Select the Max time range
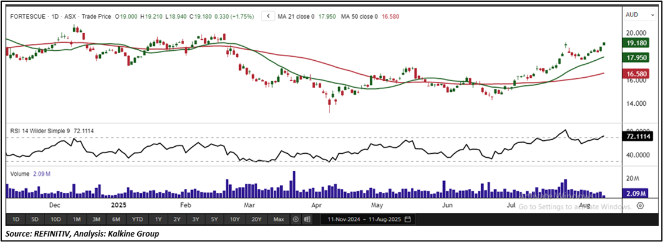Screen dimensions: 663x242 click(278, 219)
